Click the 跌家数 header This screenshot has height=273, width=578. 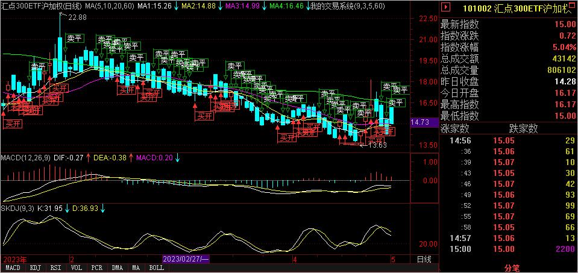coord(523,128)
